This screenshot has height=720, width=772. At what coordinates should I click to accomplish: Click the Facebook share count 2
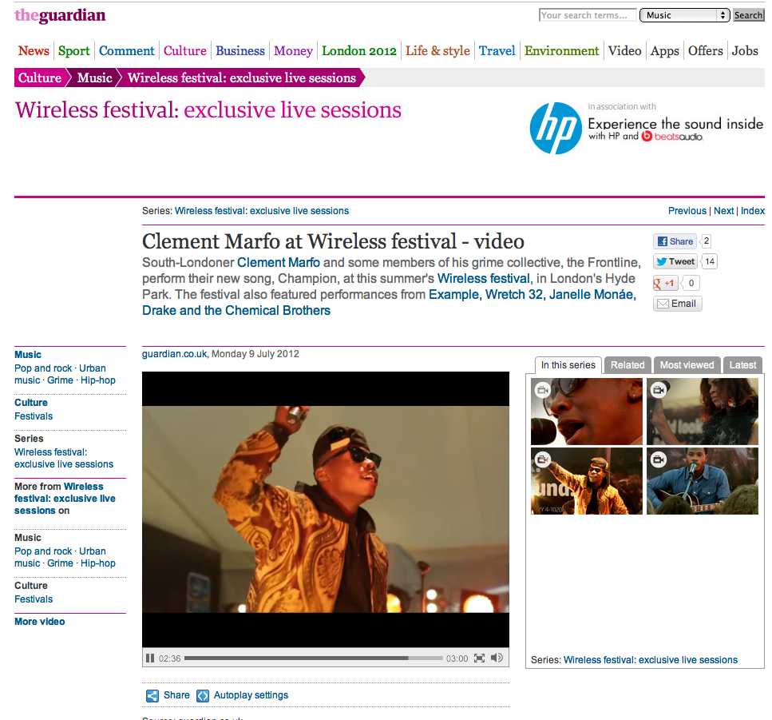click(706, 241)
